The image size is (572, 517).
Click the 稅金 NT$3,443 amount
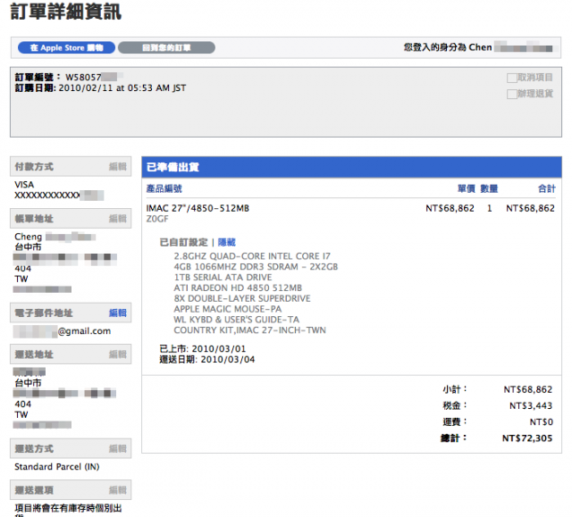pos(531,405)
